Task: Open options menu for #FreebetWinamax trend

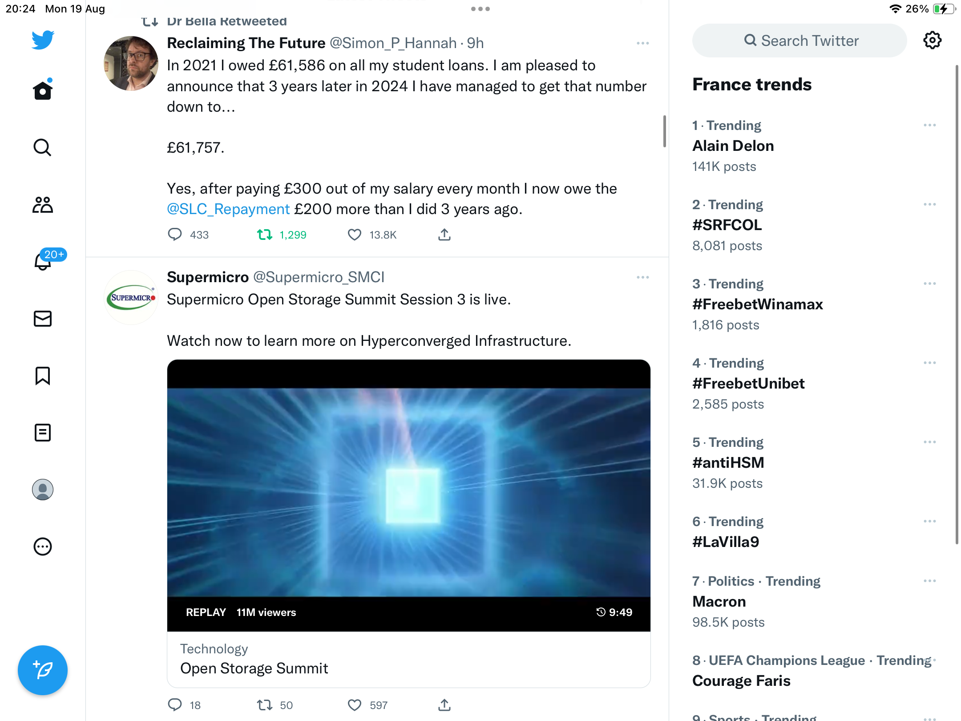Action: (x=929, y=284)
